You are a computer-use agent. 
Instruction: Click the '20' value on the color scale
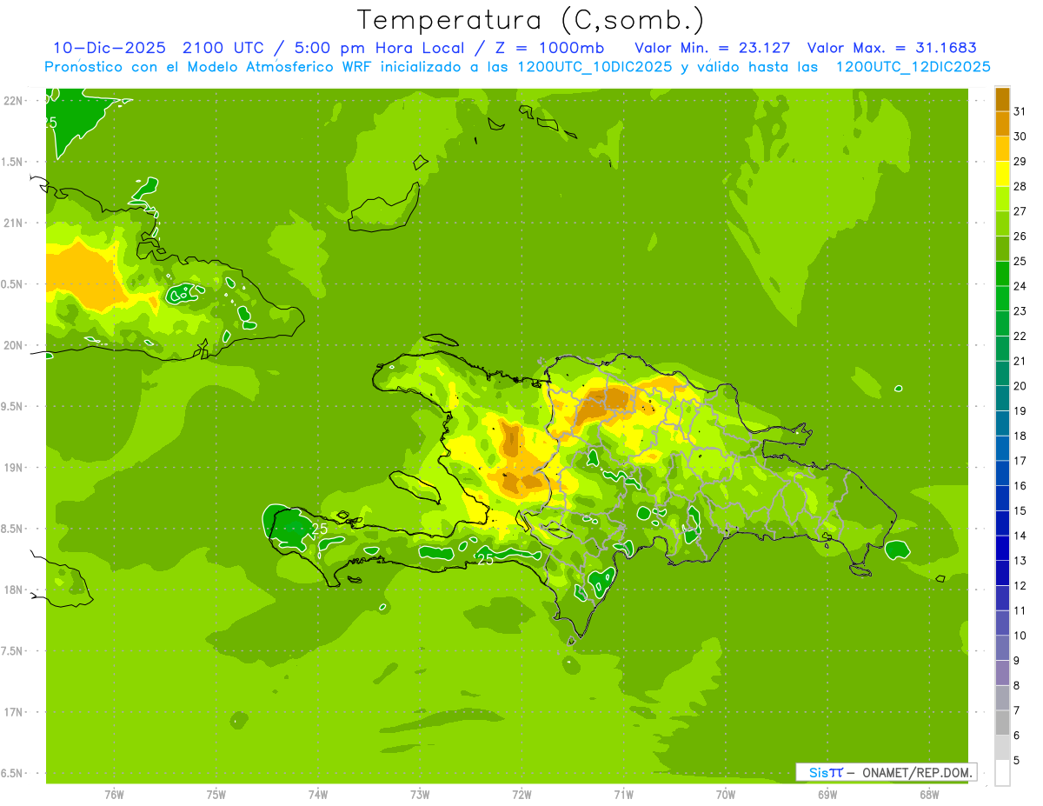tap(1020, 386)
